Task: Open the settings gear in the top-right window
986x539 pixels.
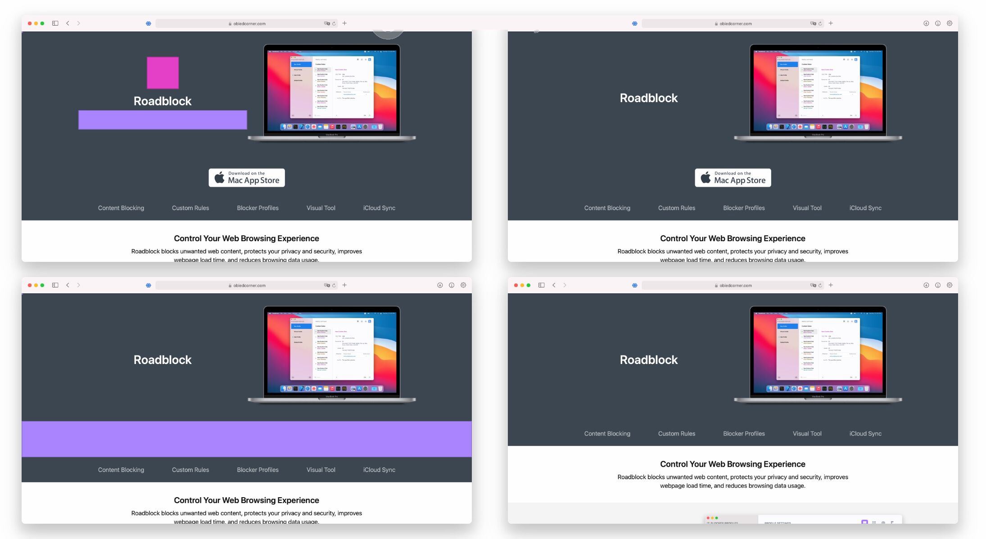Action: coord(950,23)
